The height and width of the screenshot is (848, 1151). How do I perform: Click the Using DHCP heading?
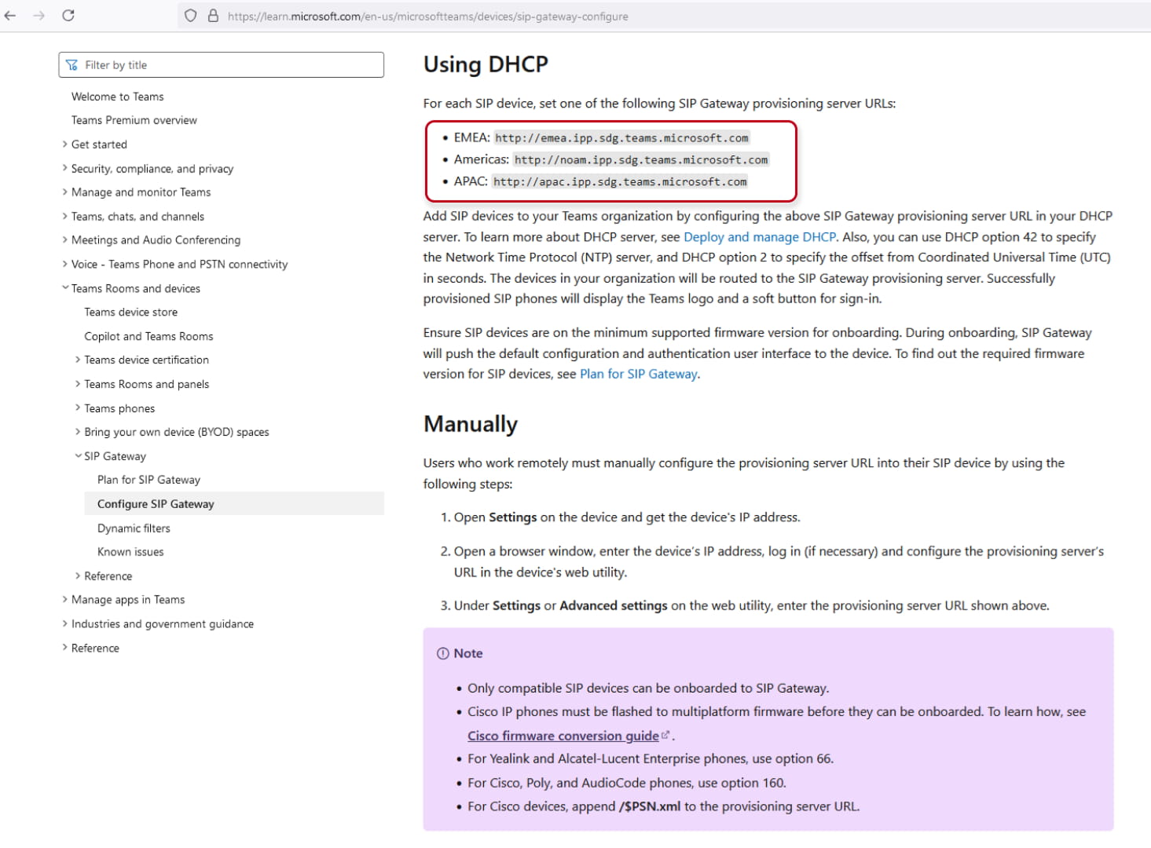(x=486, y=64)
